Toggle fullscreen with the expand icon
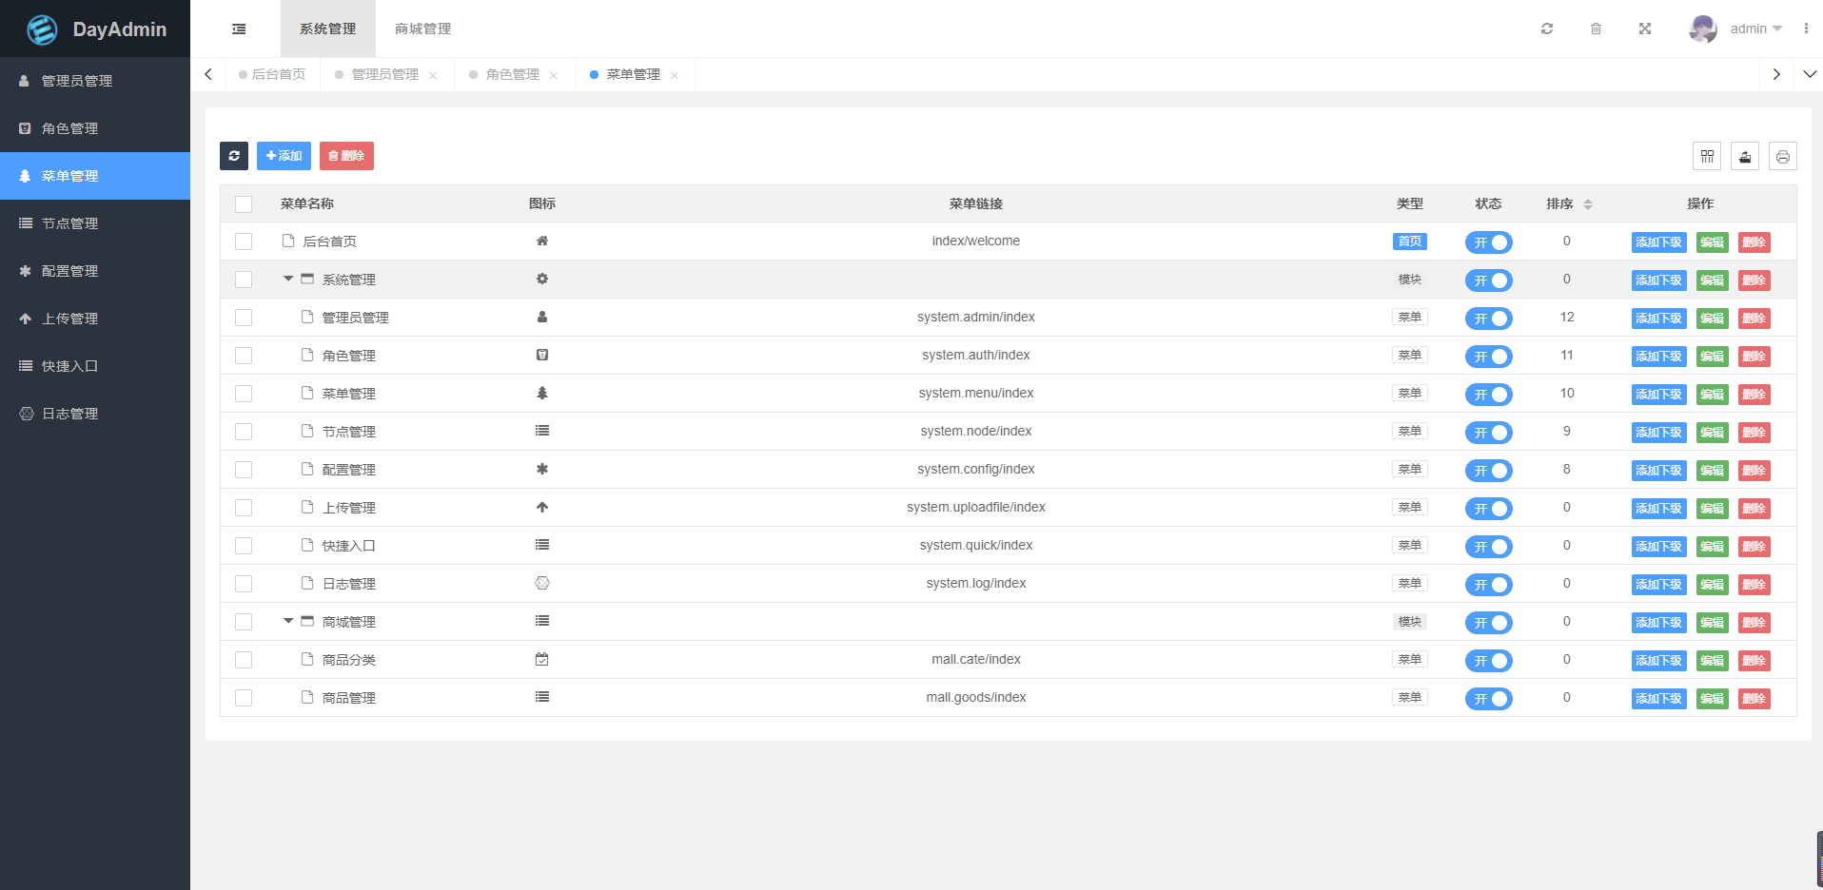This screenshot has width=1823, height=890. (x=1645, y=29)
